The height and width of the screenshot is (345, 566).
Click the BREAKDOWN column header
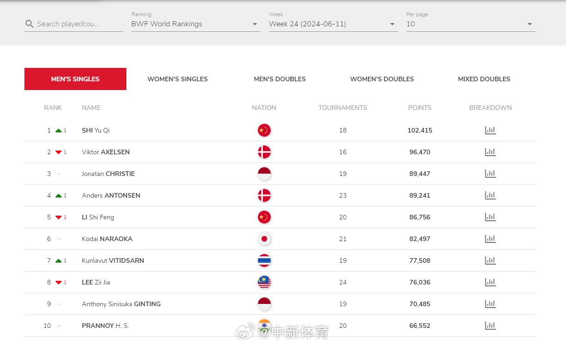(x=490, y=108)
